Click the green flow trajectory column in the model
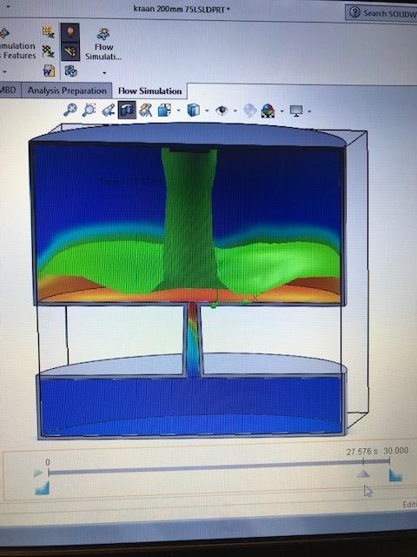417x557 pixels. pos(189,217)
